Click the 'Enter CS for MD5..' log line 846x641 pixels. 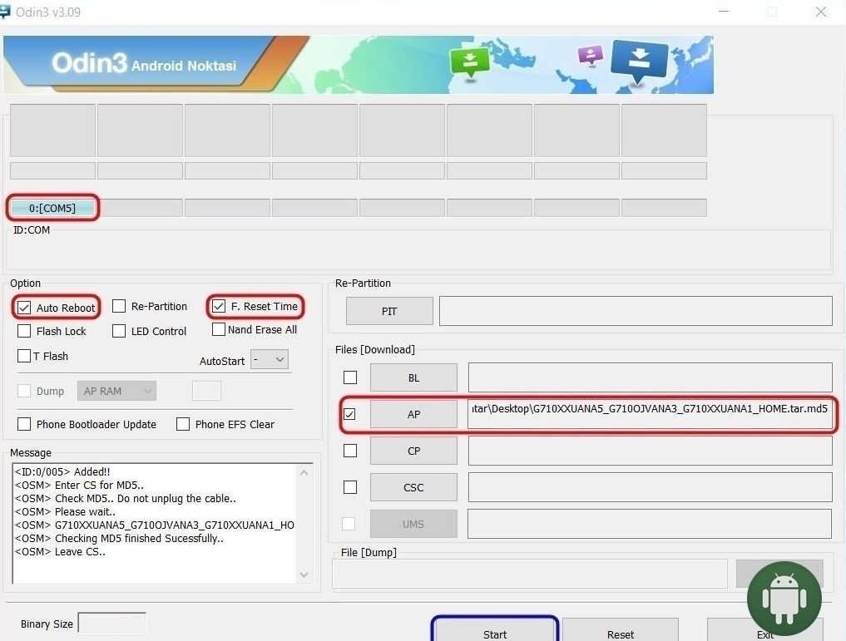pyautogui.click(x=79, y=486)
